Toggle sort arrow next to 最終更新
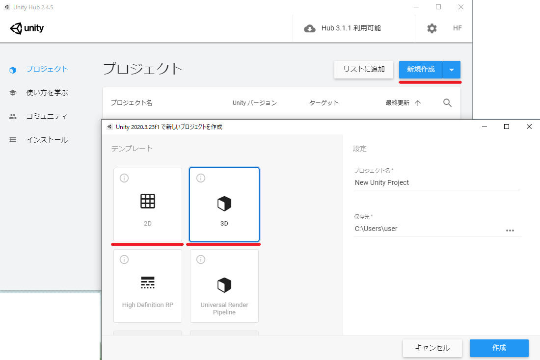540x360 pixels. tap(418, 103)
